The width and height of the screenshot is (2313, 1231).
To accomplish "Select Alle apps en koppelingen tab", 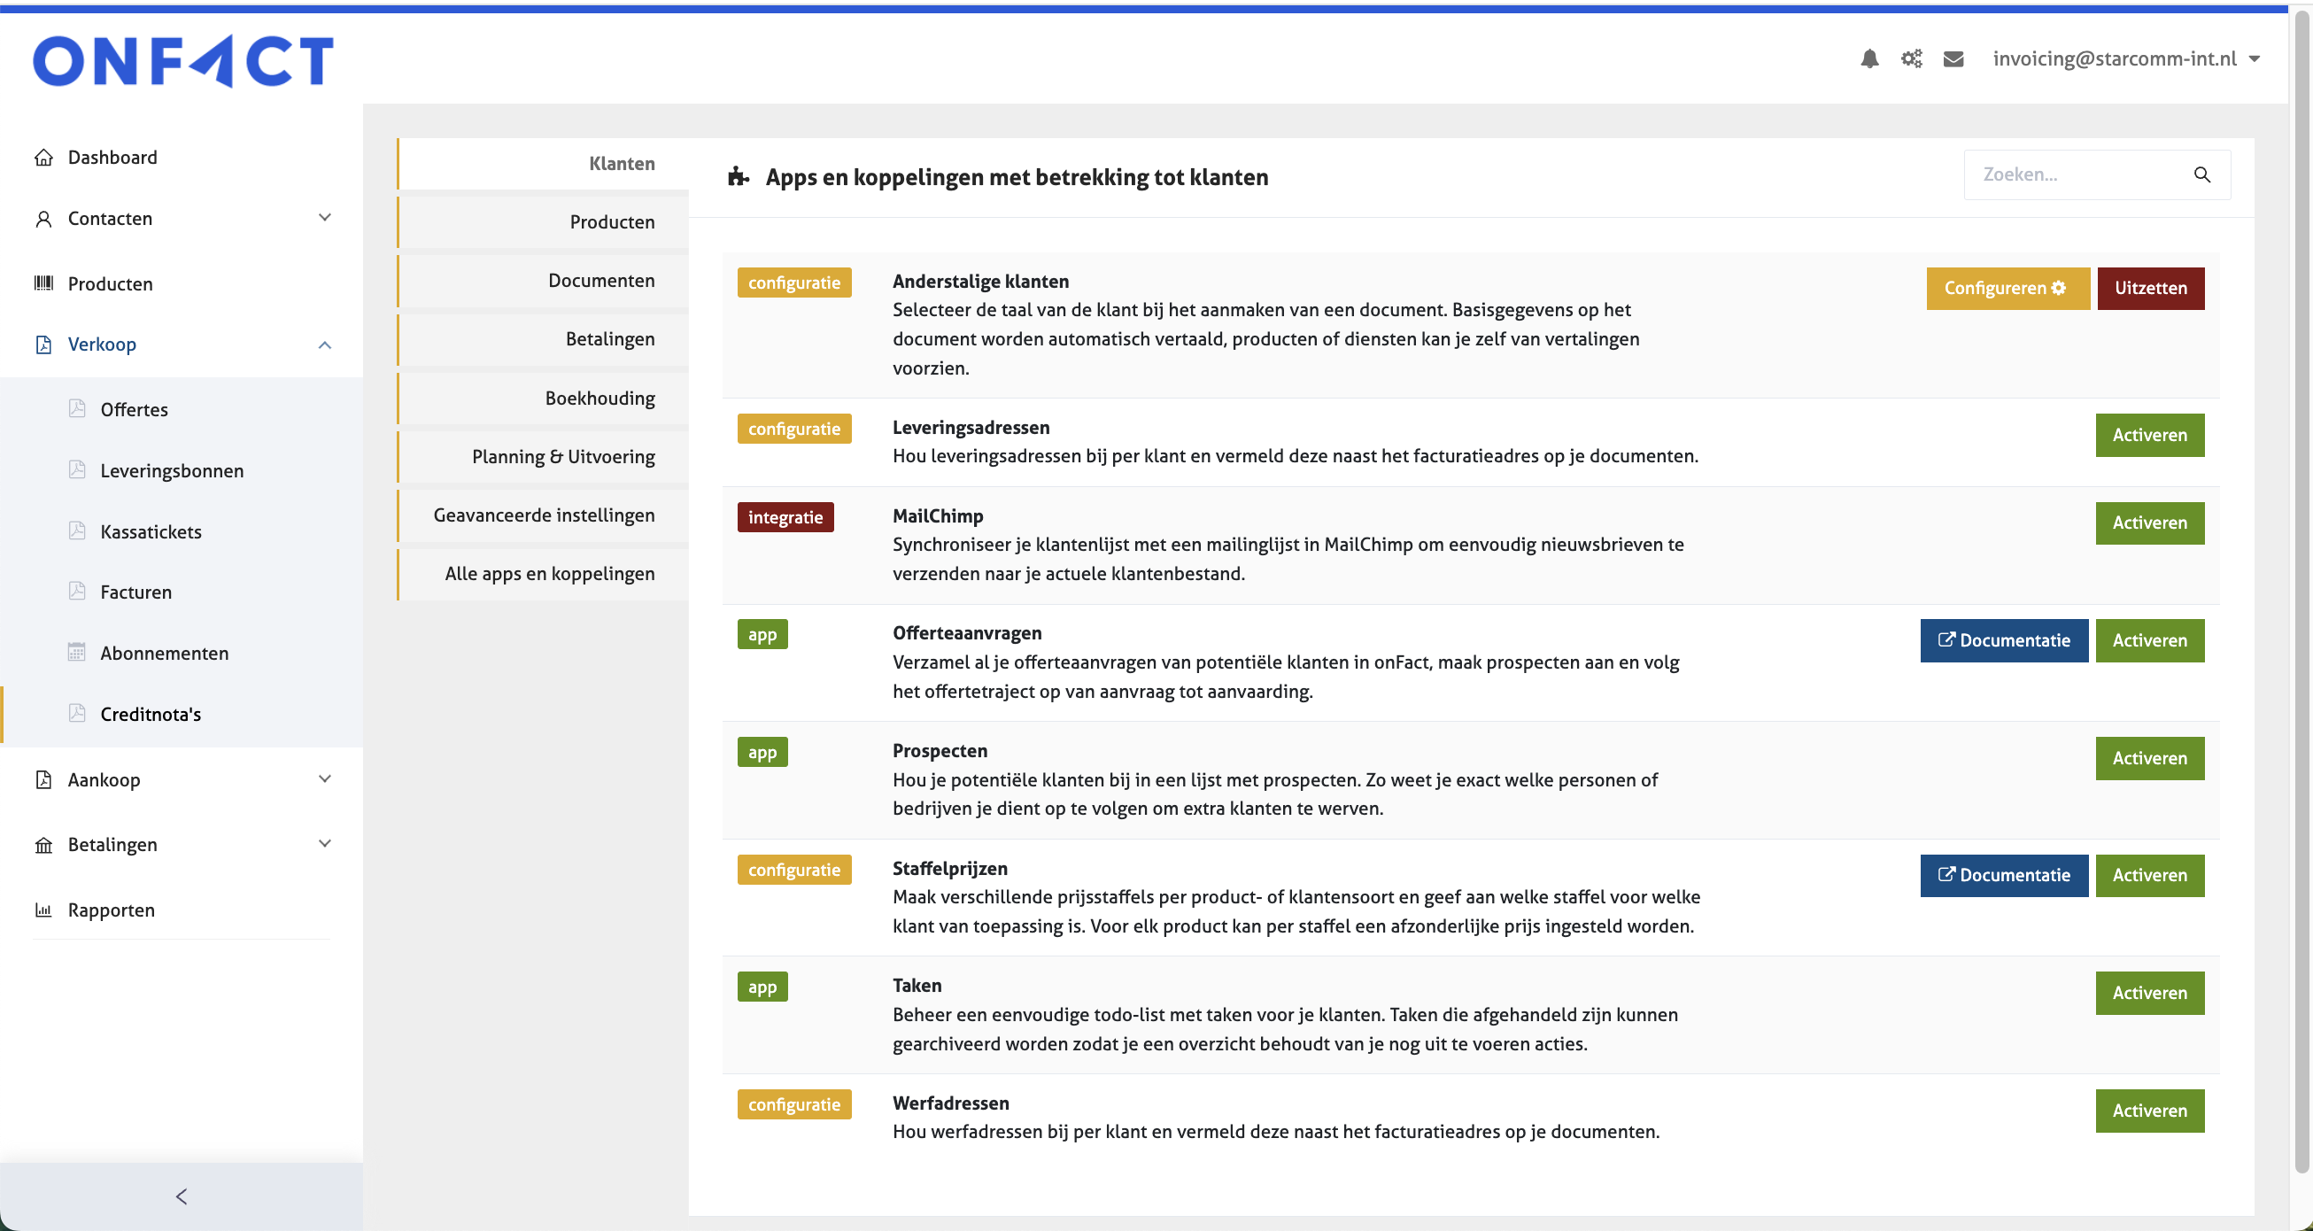I will [550, 574].
